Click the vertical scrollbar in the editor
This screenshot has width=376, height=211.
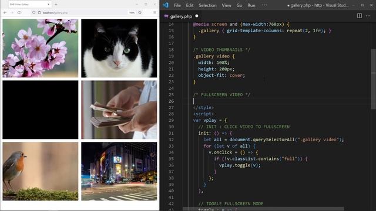(x=374, y=79)
